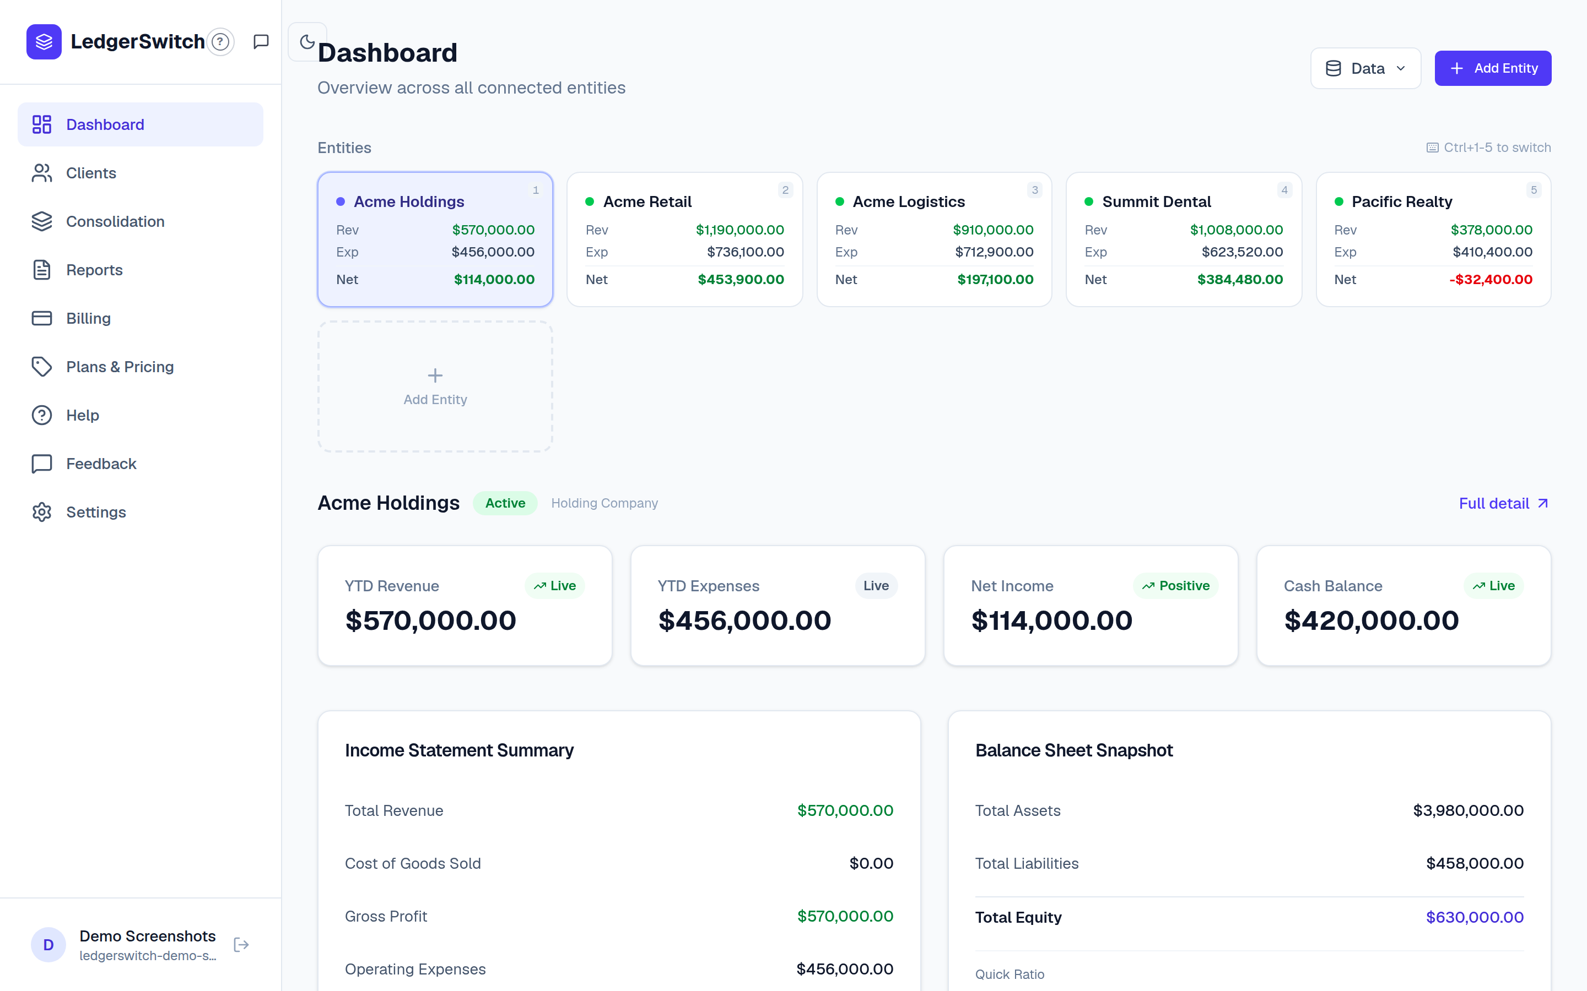Click the Live badge on YTD Revenue
Screen dimensions: 1587x991
coord(555,586)
